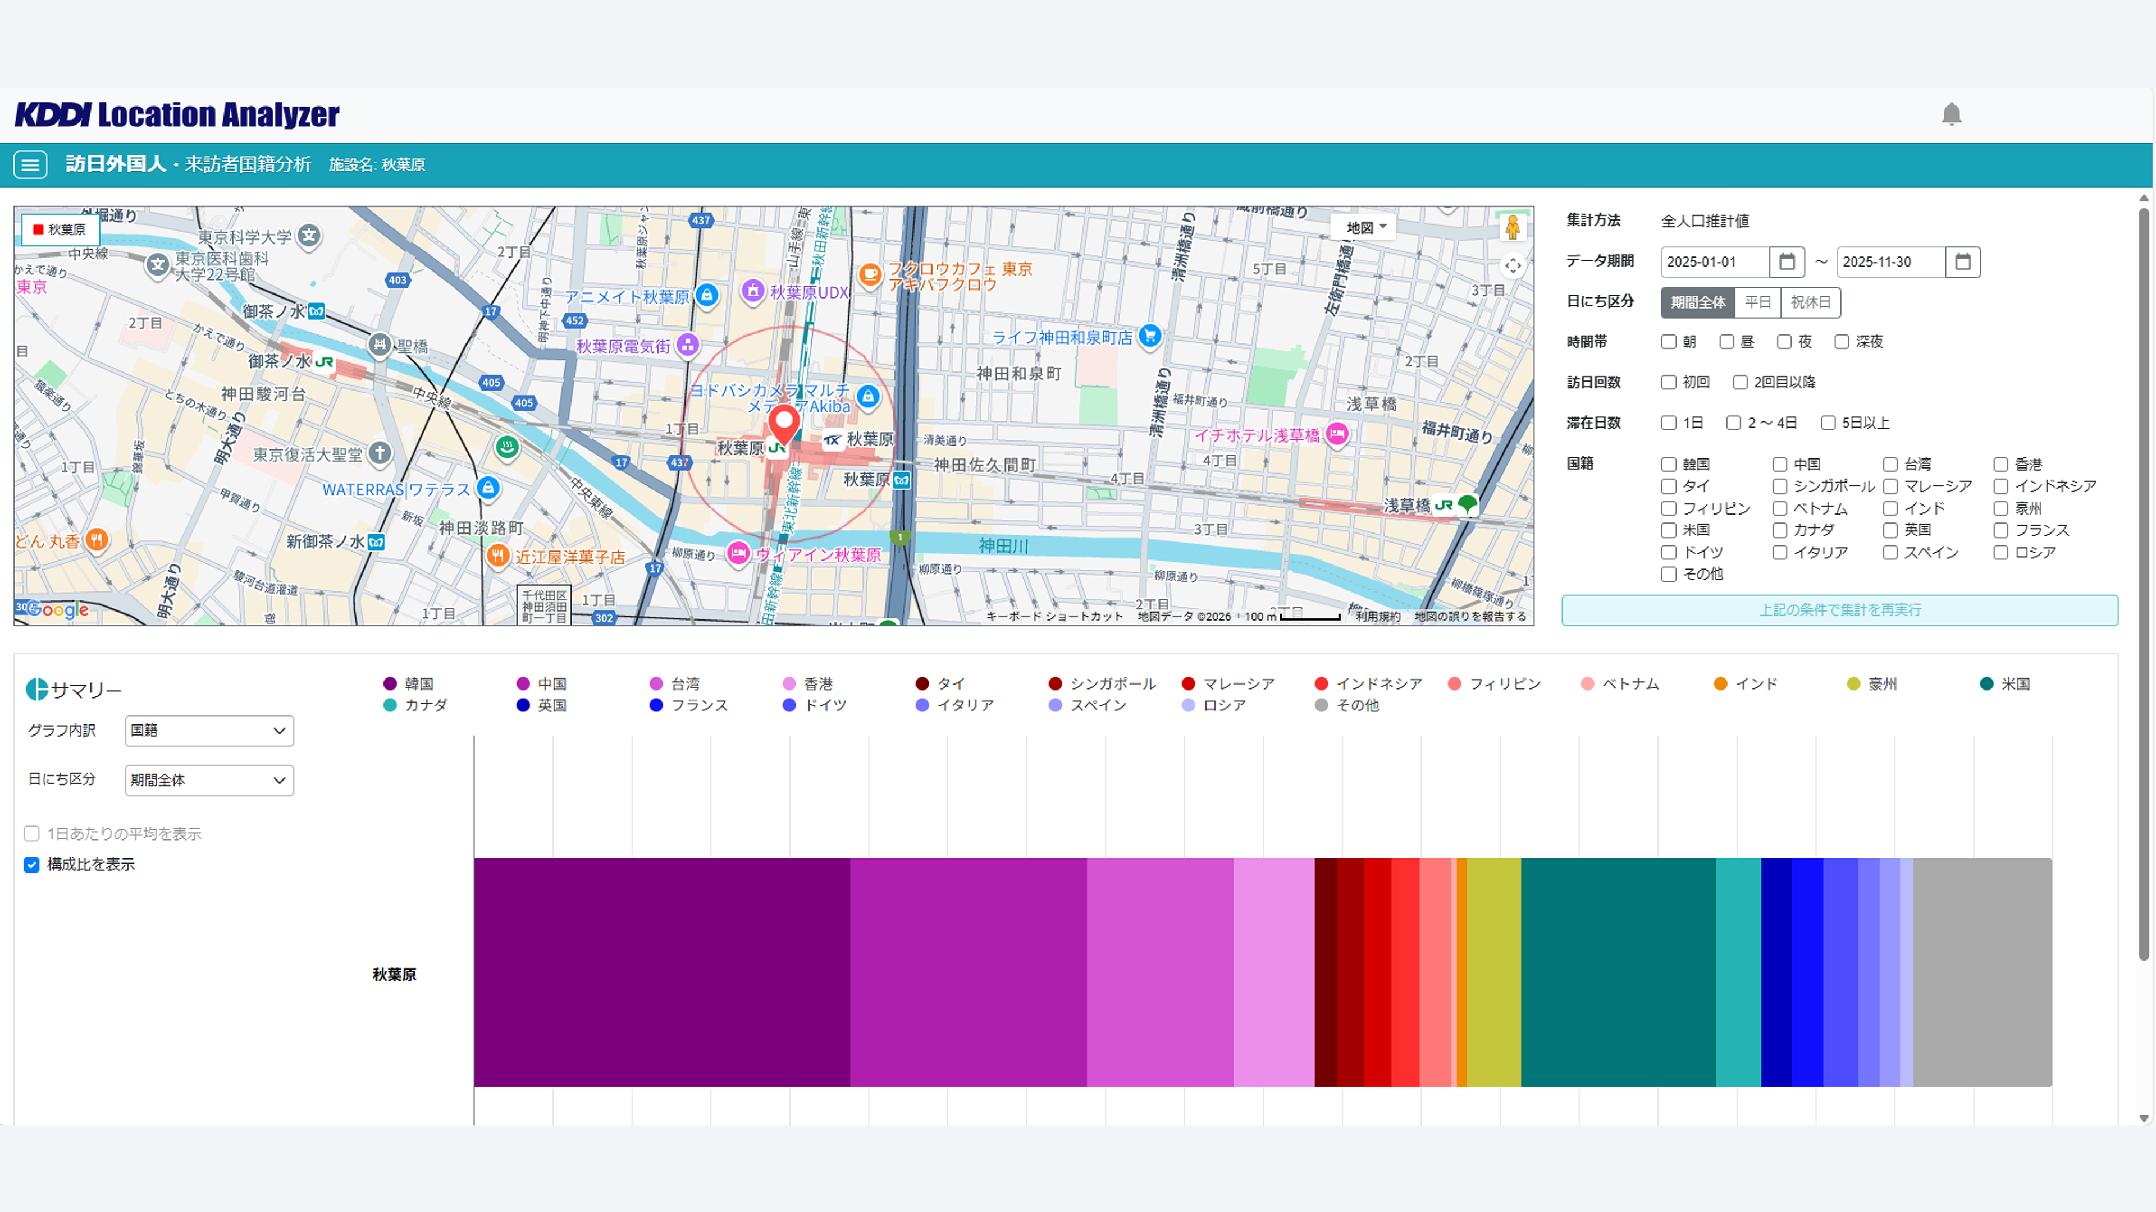The width and height of the screenshot is (2156, 1212).
Task: Click the notification bell icon
Action: tap(1951, 114)
